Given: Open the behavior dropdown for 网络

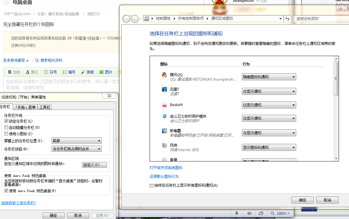Looking at the screenshot, I should (x=269, y=148).
